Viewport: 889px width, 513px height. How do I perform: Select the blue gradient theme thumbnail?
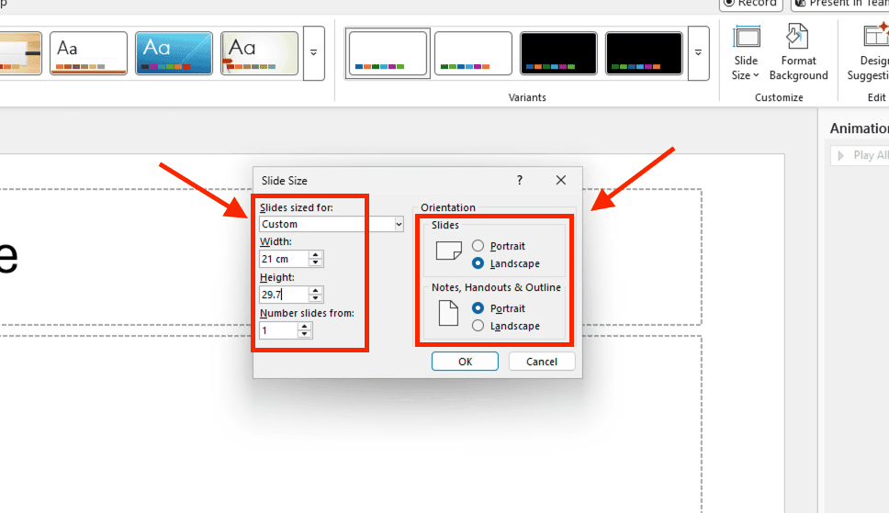coord(174,53)
